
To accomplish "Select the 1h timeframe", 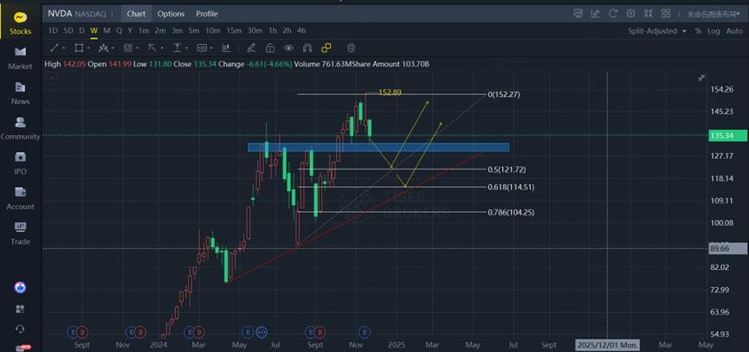I will [x=272, y=31].
